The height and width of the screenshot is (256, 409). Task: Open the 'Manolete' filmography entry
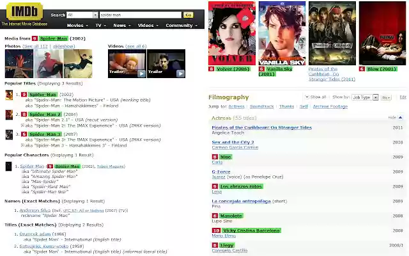(231, 216)
